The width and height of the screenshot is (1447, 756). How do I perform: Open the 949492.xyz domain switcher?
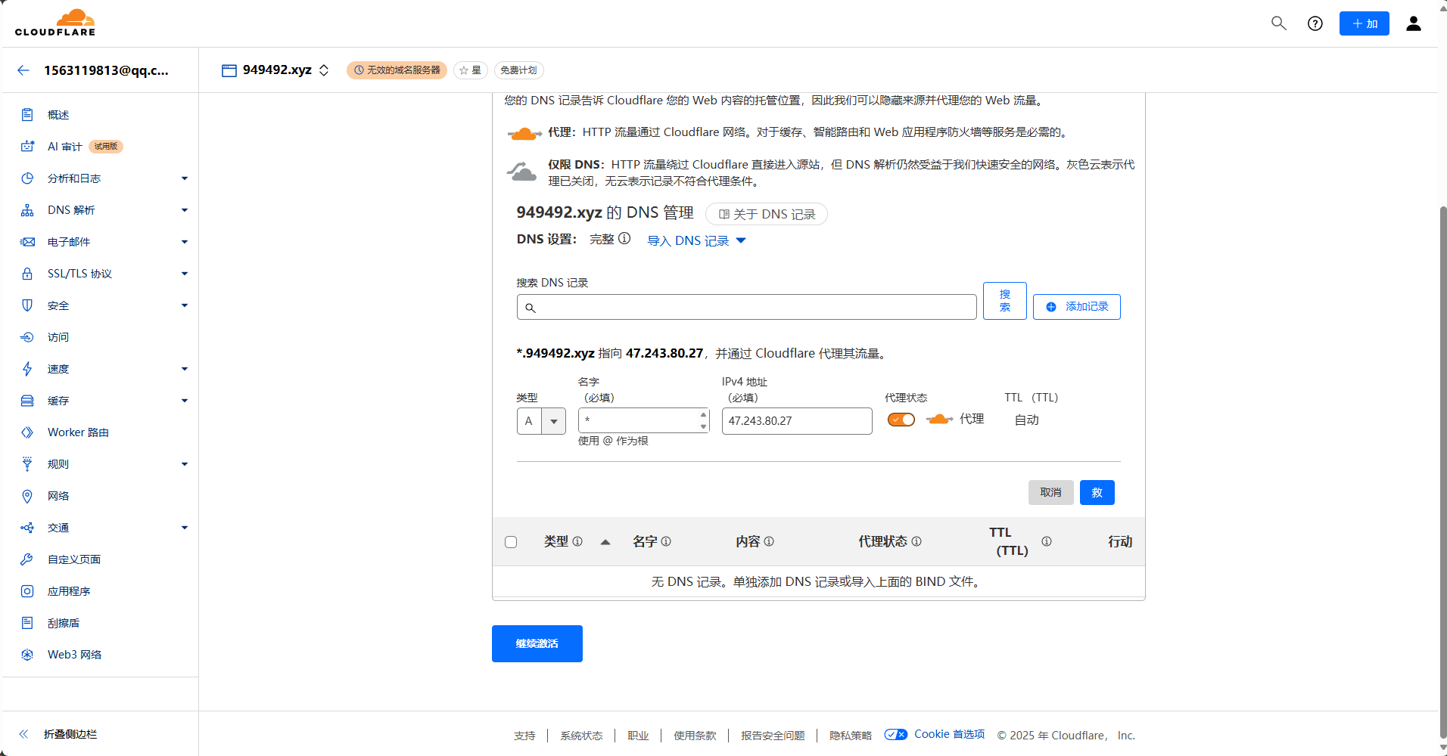[324, 70]
